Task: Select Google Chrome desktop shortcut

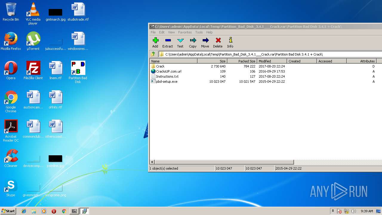Action: tap(11, 102)
